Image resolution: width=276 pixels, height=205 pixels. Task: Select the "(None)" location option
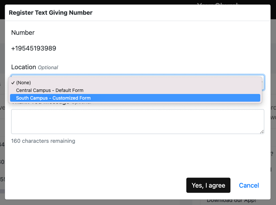[23, 83]
